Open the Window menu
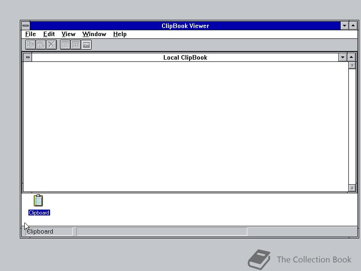 (x=94, y=34)
